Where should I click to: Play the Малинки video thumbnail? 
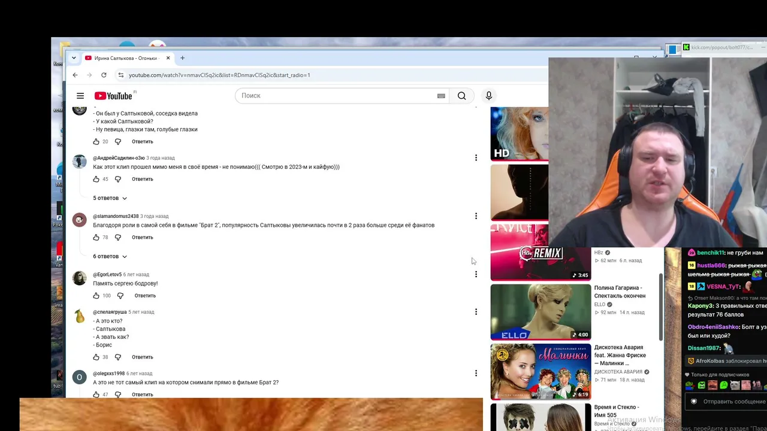pos(540,372)
